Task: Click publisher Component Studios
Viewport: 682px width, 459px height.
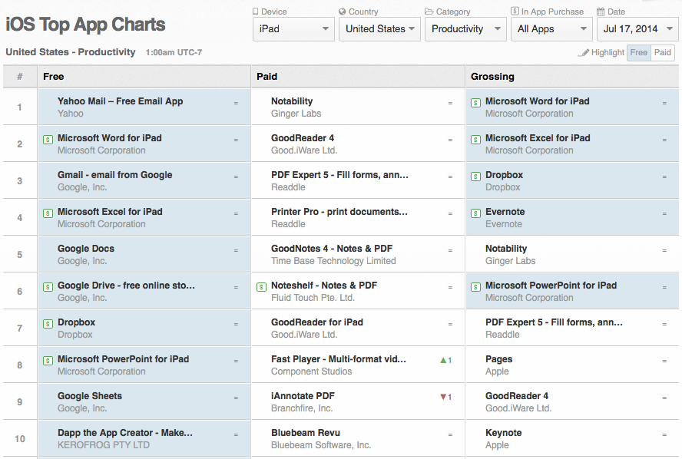Action: 311,371
